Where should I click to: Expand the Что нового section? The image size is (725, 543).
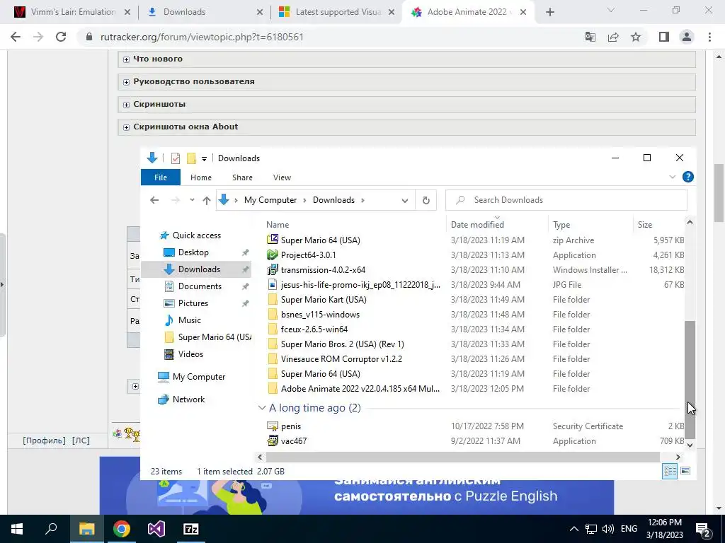pyautogui.click(x=126, y=59)
